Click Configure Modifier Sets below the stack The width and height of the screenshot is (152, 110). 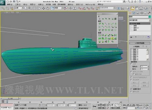(x=148, y=37)
